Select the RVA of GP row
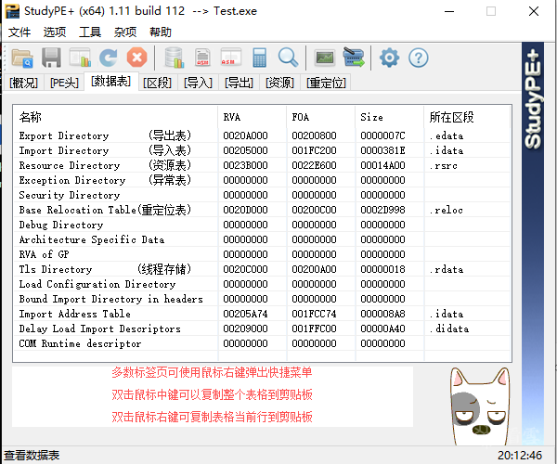The width and height of the screenshot is (557, 464). [x=262, y=254]
